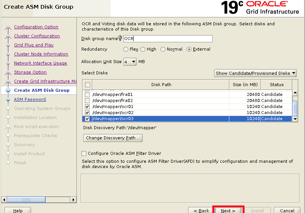Open Show Candidate/Provisioned Disks dropdown
The width and height of the screenshot is (305, 213).
255,73
